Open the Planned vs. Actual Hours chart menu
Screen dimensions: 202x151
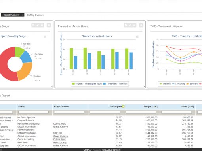[137, 36]
